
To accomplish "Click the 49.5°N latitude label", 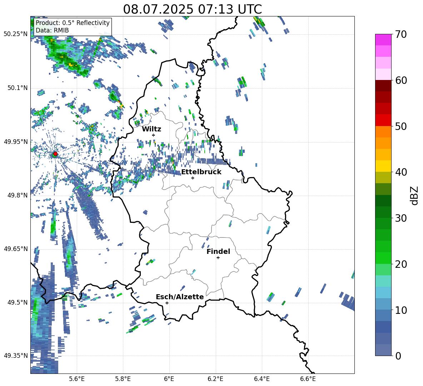I will pyautogui.click(x=17, y=302).
